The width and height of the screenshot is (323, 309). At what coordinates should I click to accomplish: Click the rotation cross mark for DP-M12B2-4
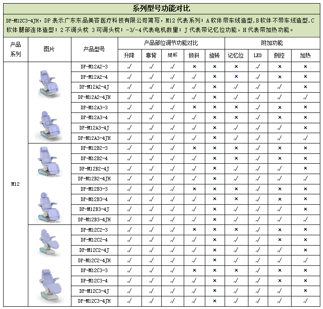(x=214, y=158)
